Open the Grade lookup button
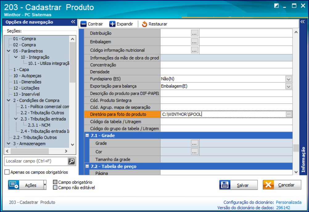Image resolution: width=309 pixels, height=212 pixels. coord(194,143)
